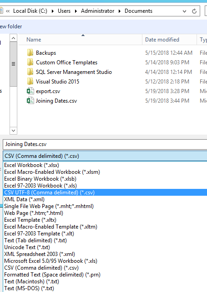Refresh the Documents folder view
This screenshot has width=207, height=292.
point(194,11)
